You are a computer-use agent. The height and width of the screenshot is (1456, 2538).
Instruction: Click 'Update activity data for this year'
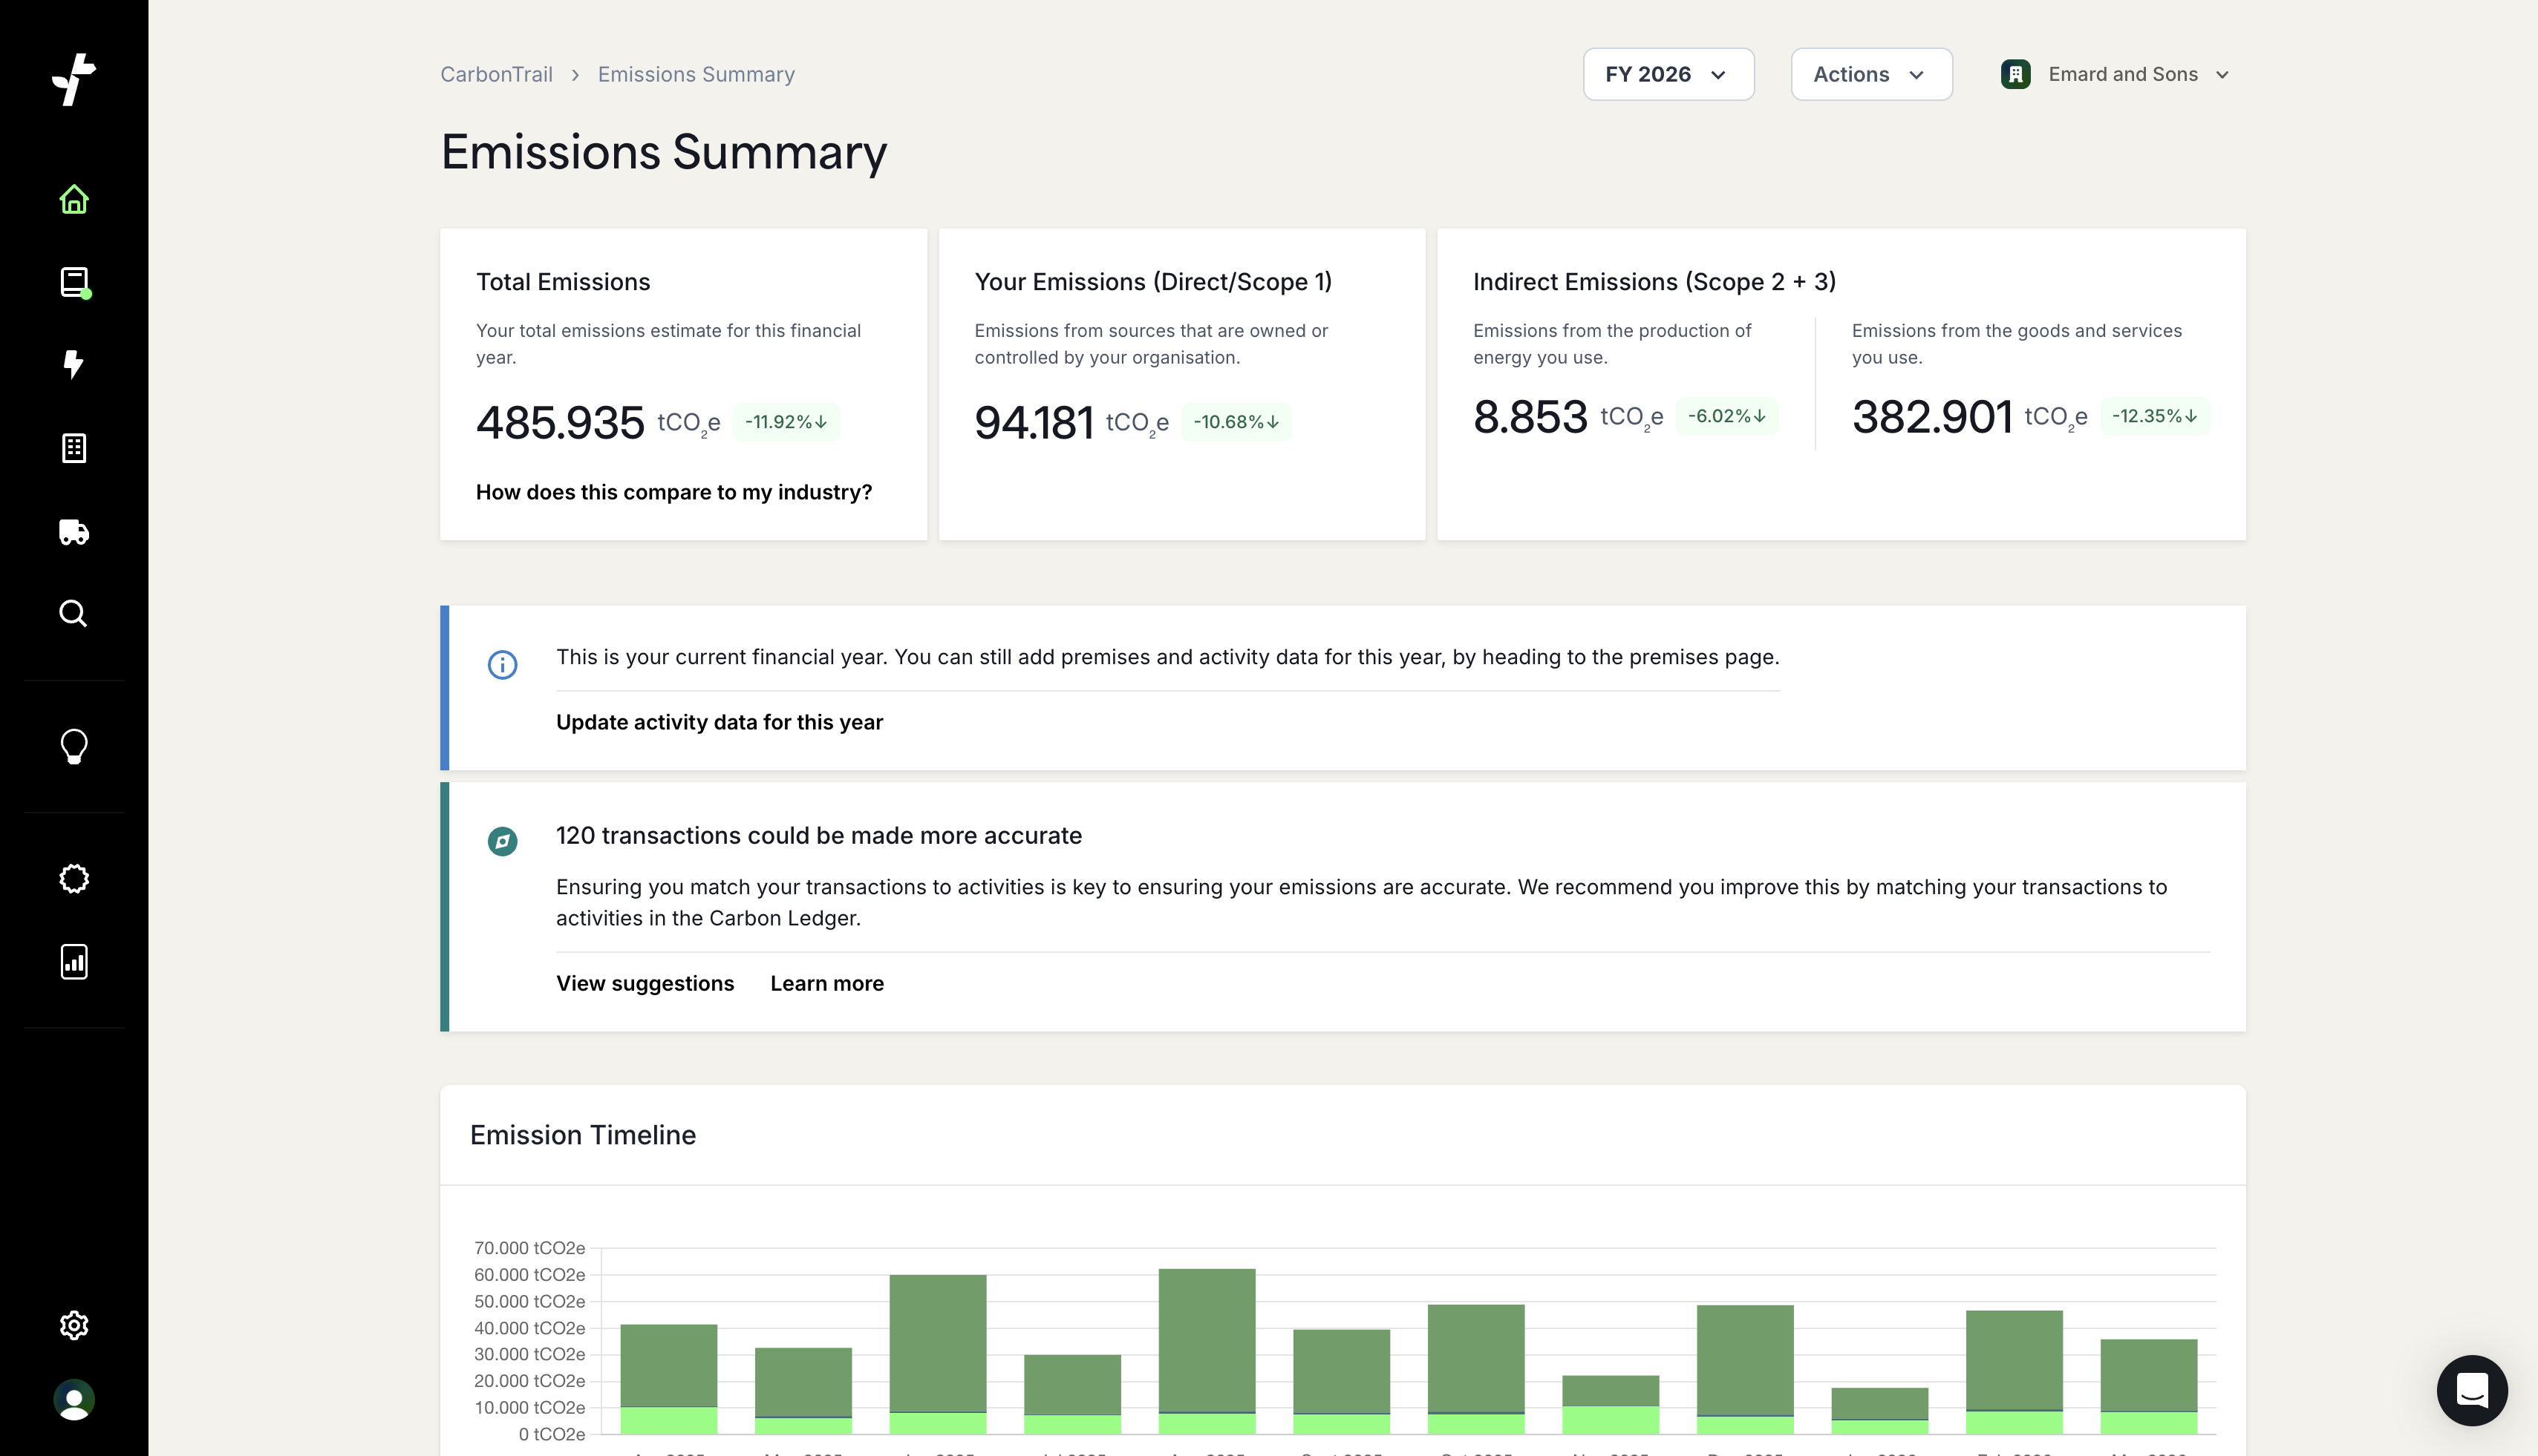720,722
